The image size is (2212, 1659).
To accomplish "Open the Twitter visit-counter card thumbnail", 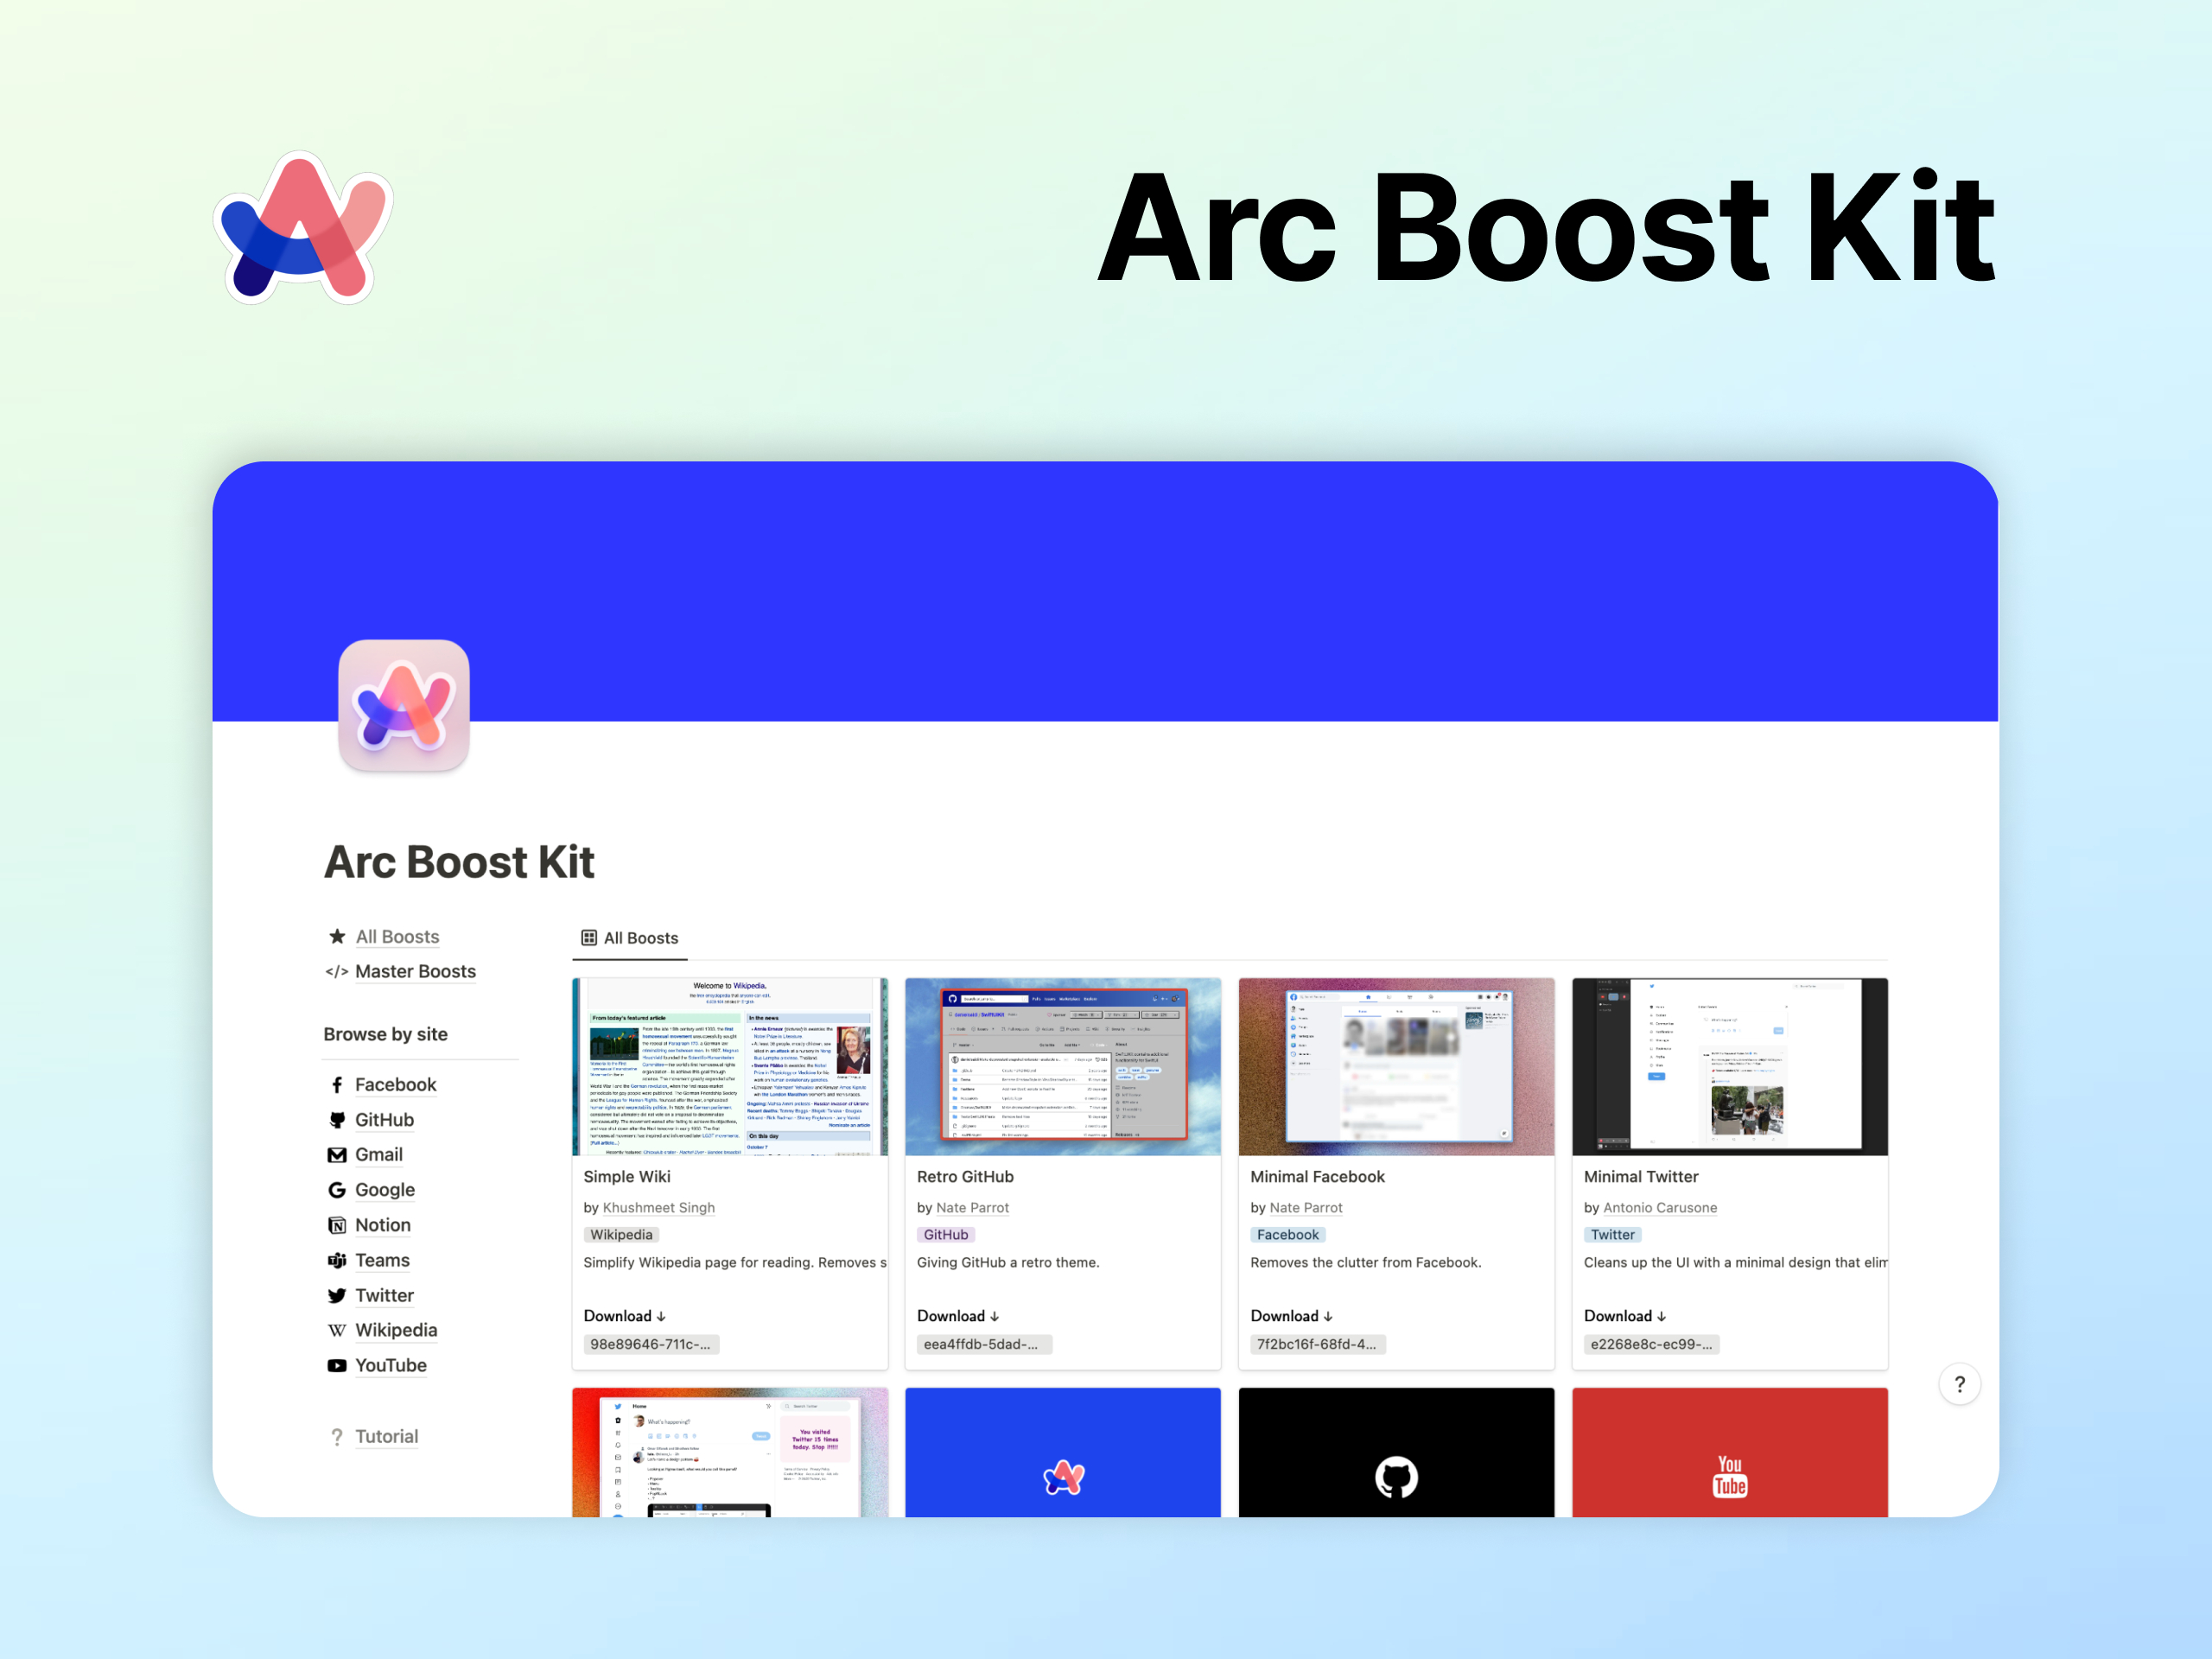I will [730, 1452].
